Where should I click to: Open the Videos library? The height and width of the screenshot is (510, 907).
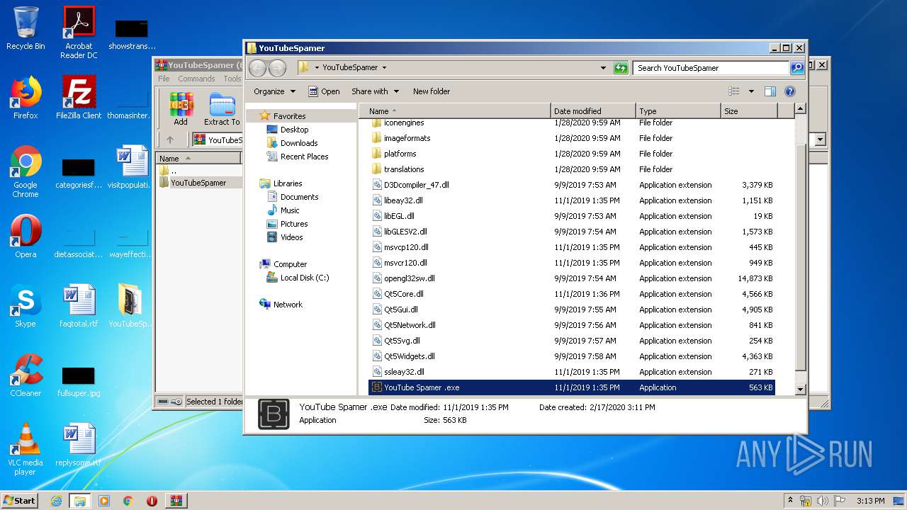[x=291, y=237]
